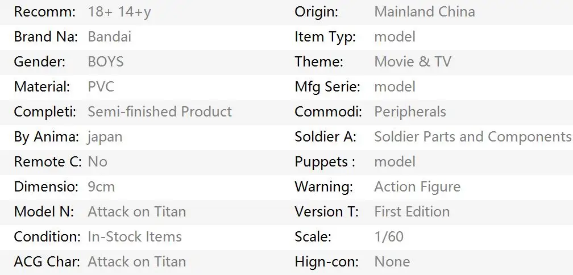Click the Semi-finished Product value

click(x=159, y=112)
